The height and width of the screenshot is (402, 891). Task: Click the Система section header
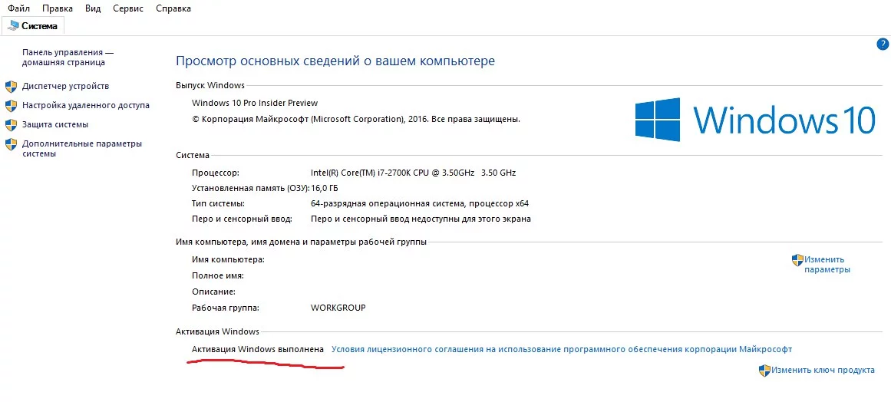(x=193, y=155)
